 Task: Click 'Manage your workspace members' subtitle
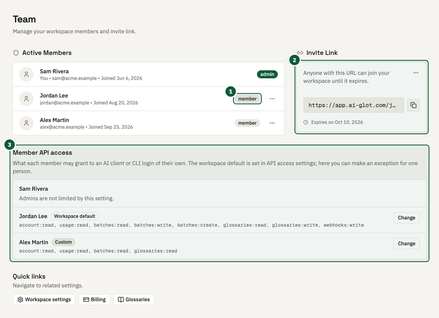coord(74,31)
